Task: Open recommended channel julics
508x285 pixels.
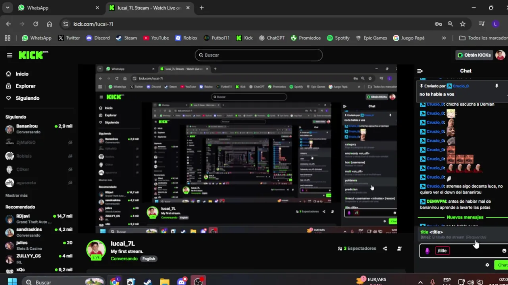Action: [38, 245]
